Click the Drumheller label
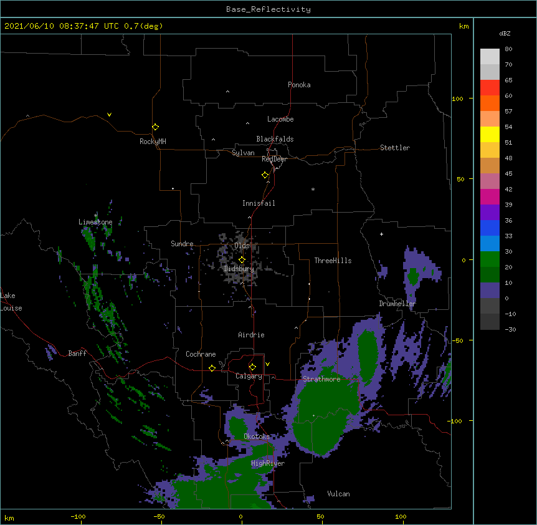 pyautogui.click(x=397, y=304)
